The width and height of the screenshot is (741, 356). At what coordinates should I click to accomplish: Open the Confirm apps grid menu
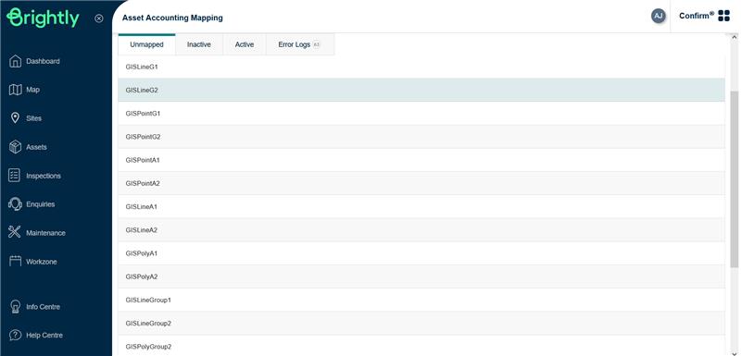point(723,16)
